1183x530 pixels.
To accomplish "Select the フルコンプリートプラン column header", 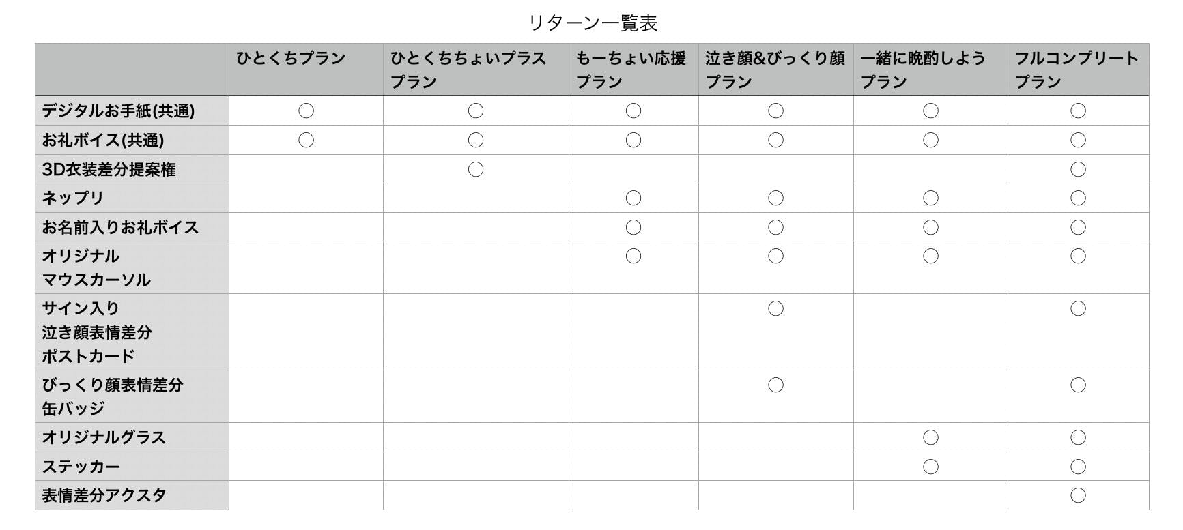I will (1077, 70).
